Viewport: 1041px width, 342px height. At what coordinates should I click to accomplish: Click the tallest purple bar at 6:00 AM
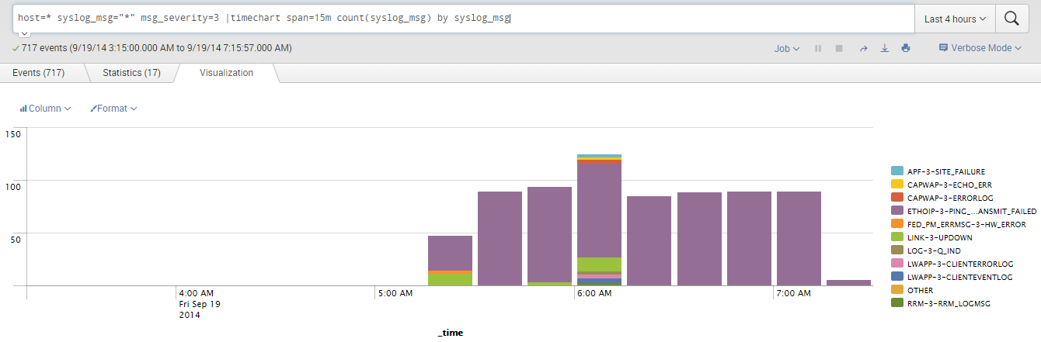coord(599,209)
